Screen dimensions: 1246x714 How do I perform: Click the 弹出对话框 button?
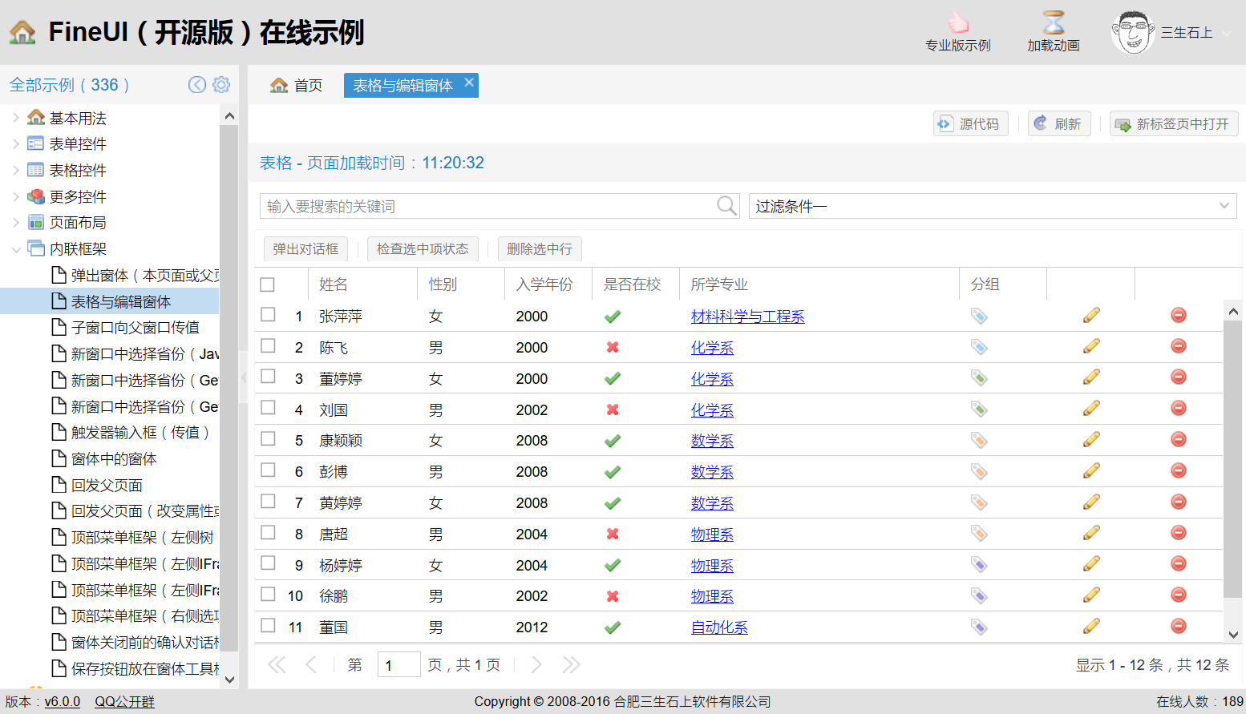click(x=305, y=249)
